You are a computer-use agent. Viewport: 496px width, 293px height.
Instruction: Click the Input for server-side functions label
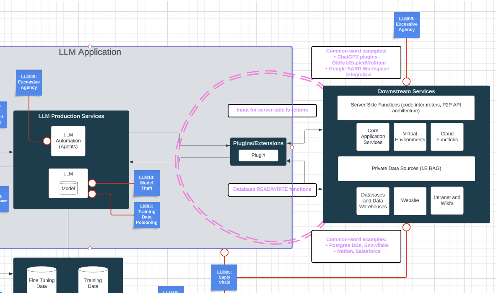(272, 110)
